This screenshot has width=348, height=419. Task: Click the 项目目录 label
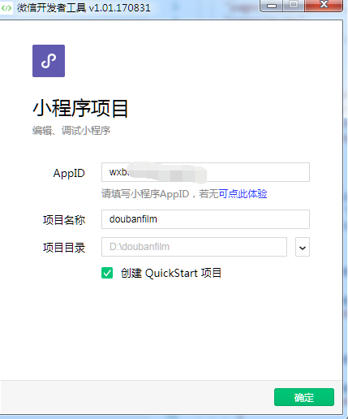coord(64,248)
